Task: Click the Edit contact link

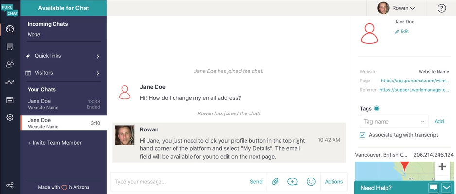Action: click(402, 32)
